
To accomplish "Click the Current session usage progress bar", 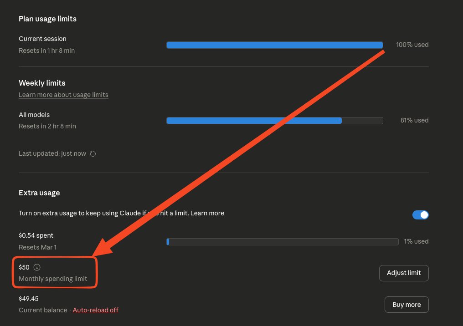I will 275,45.
